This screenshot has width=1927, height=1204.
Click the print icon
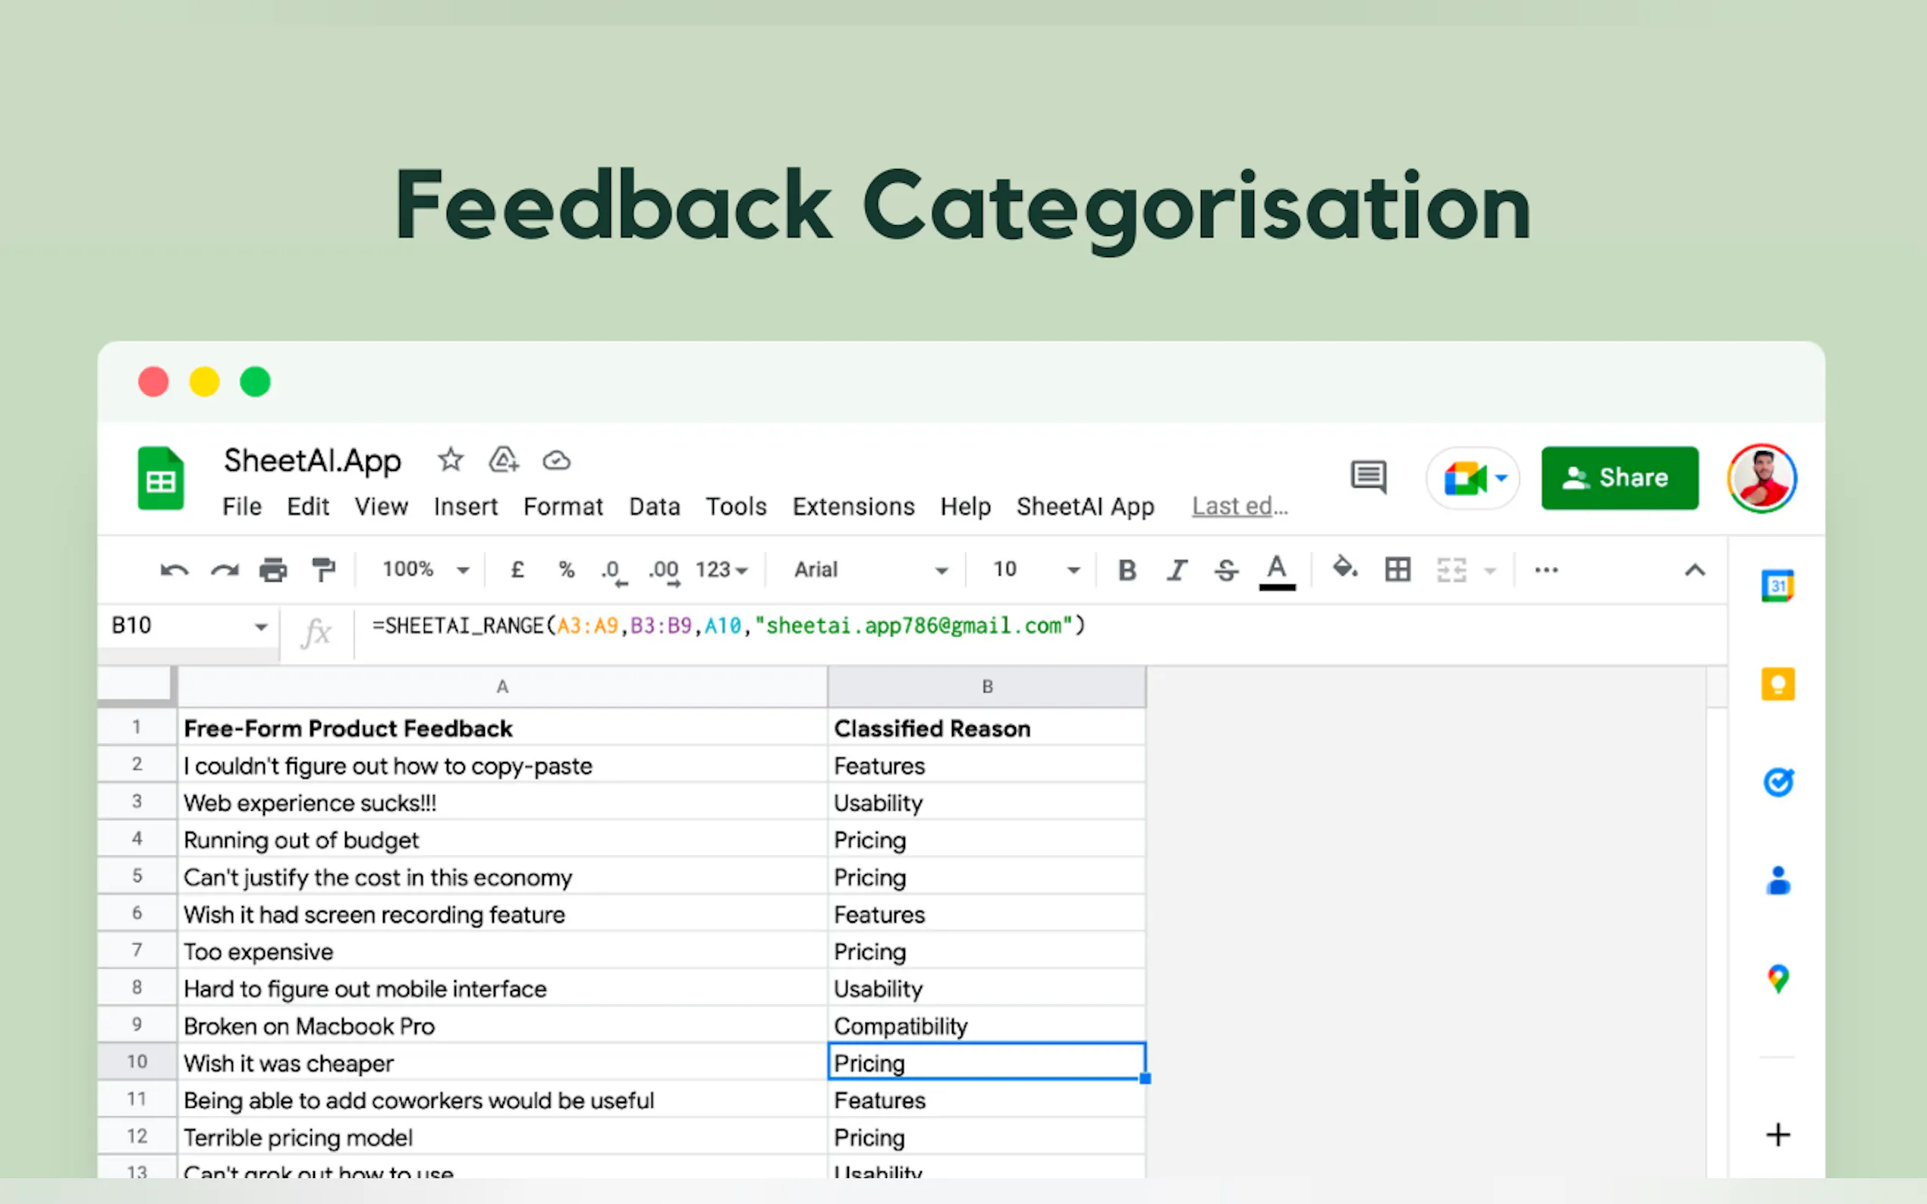[x=272, y=570]
